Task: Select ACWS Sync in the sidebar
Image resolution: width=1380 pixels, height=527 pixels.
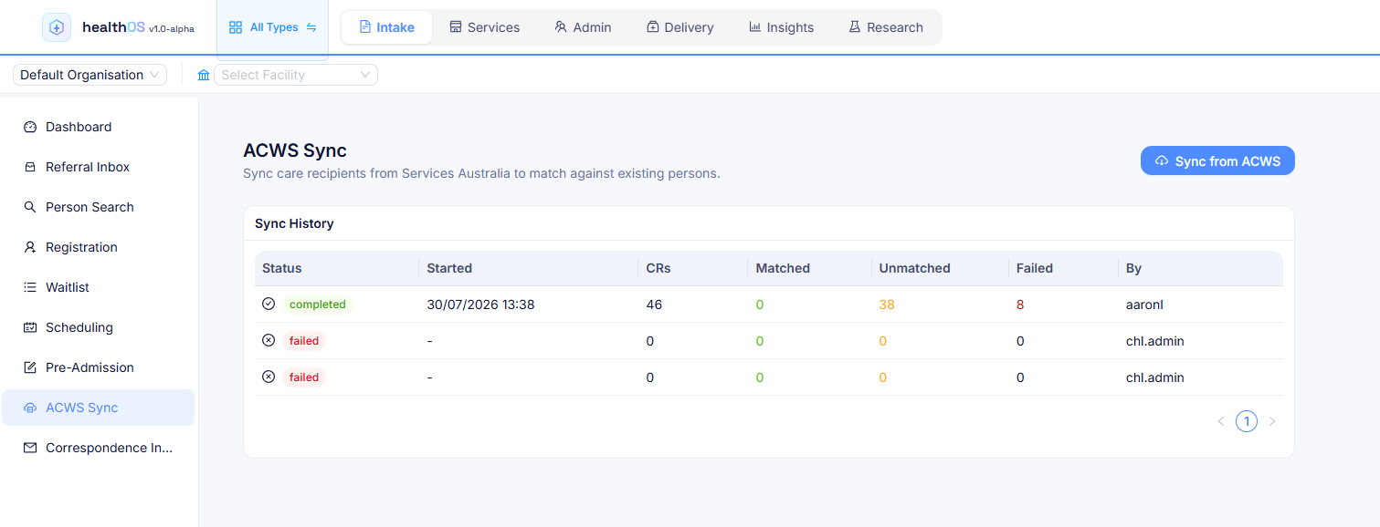Action: [x=99, y=408]
